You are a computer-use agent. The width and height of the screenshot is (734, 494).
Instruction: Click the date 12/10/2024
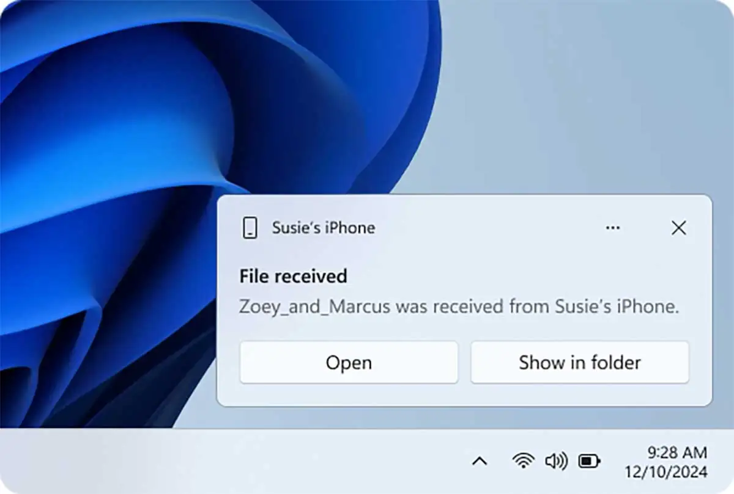pyautogui.click(x=667, y=470)
